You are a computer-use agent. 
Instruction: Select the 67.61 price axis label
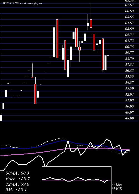click(x=130, y=5)
